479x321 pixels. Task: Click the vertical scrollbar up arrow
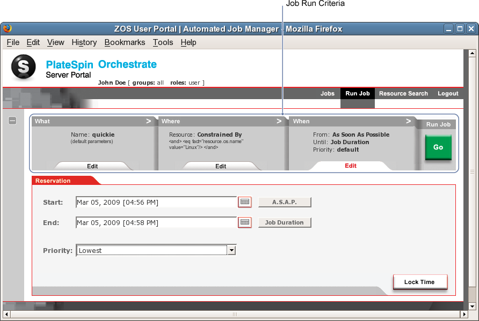point(472,53)
